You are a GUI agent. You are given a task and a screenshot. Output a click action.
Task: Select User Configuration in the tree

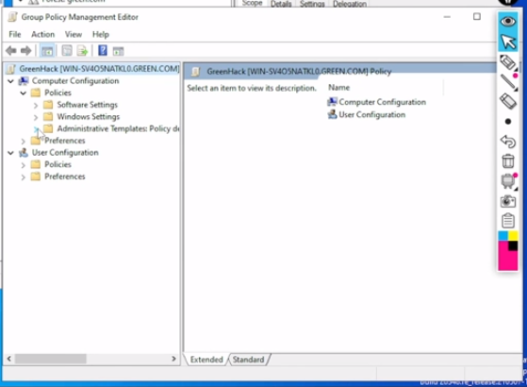(65, 153)
